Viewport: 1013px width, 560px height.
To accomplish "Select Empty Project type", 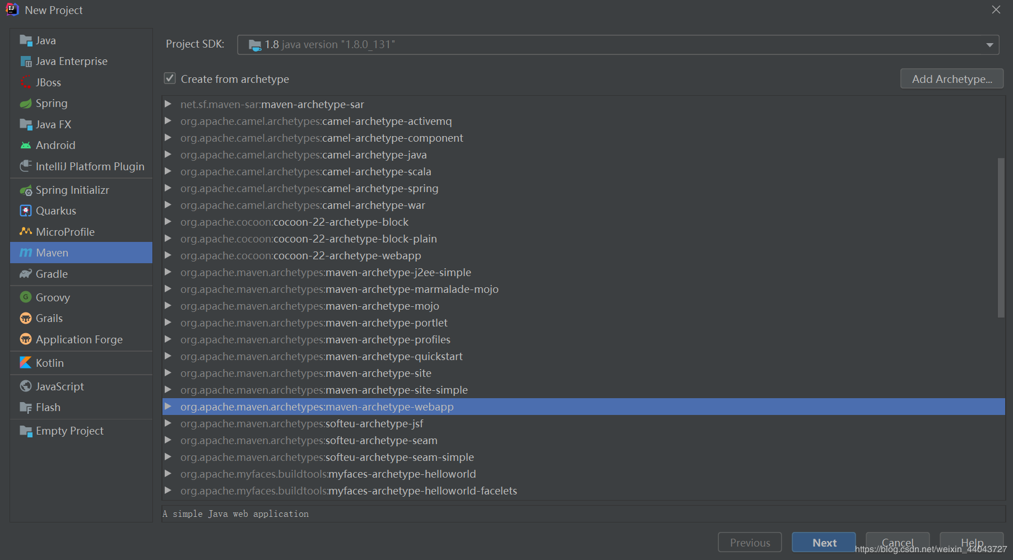I will 81,431.
